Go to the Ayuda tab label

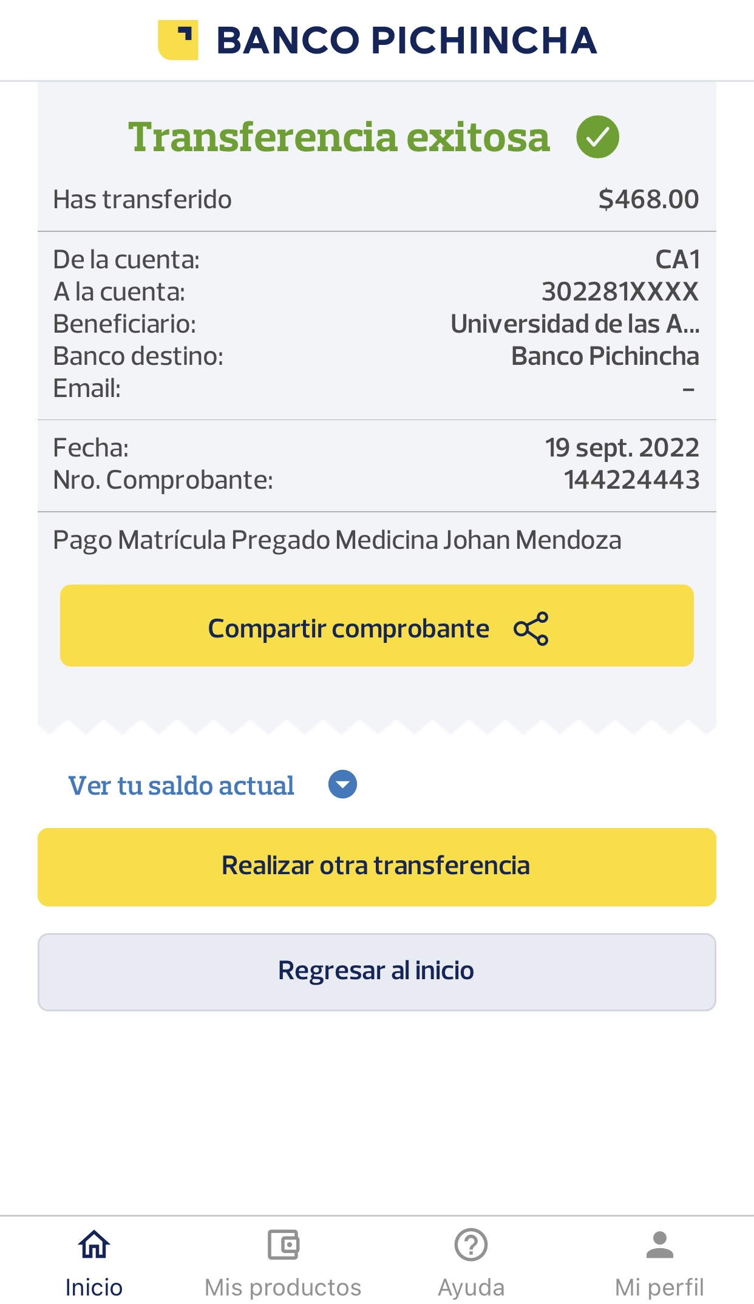(471, 1287)
